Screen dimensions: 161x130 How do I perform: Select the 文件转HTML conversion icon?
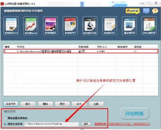(x=90, y=26)
